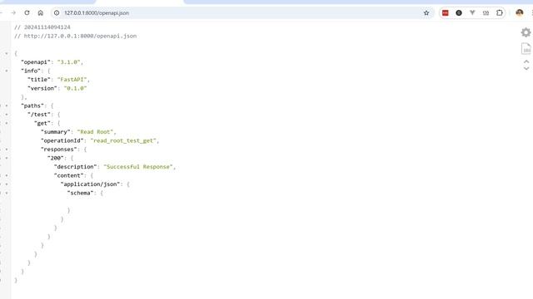Select the "0.1.0" value
The height and width of the screenshot is (299, 533).
[76, 89]
